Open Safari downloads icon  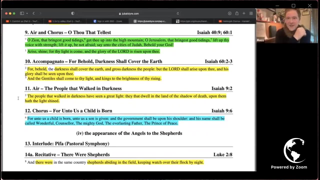click(229, 13)
